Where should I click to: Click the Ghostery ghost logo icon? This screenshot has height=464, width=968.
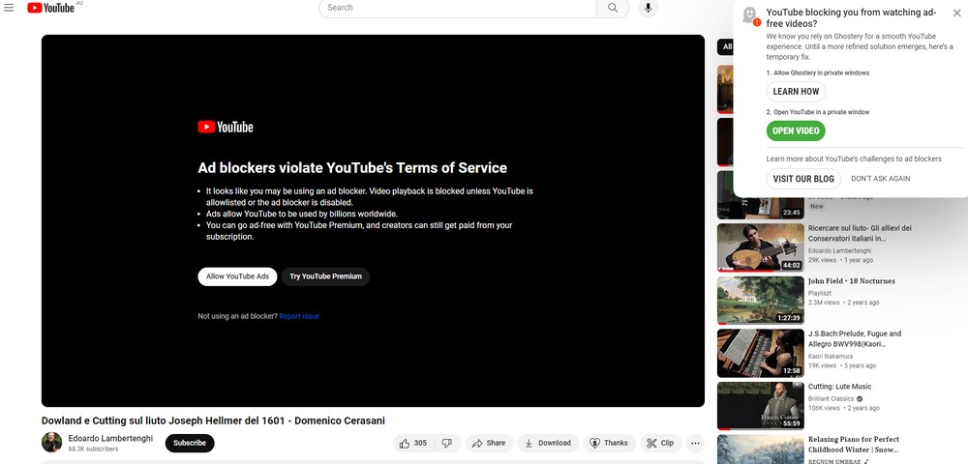click(751, 15)
